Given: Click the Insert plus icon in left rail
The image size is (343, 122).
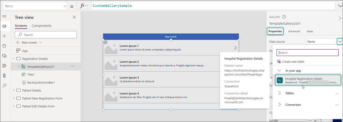Looking at the screenshot, I should pyautogui.click(x=4, y=36).
